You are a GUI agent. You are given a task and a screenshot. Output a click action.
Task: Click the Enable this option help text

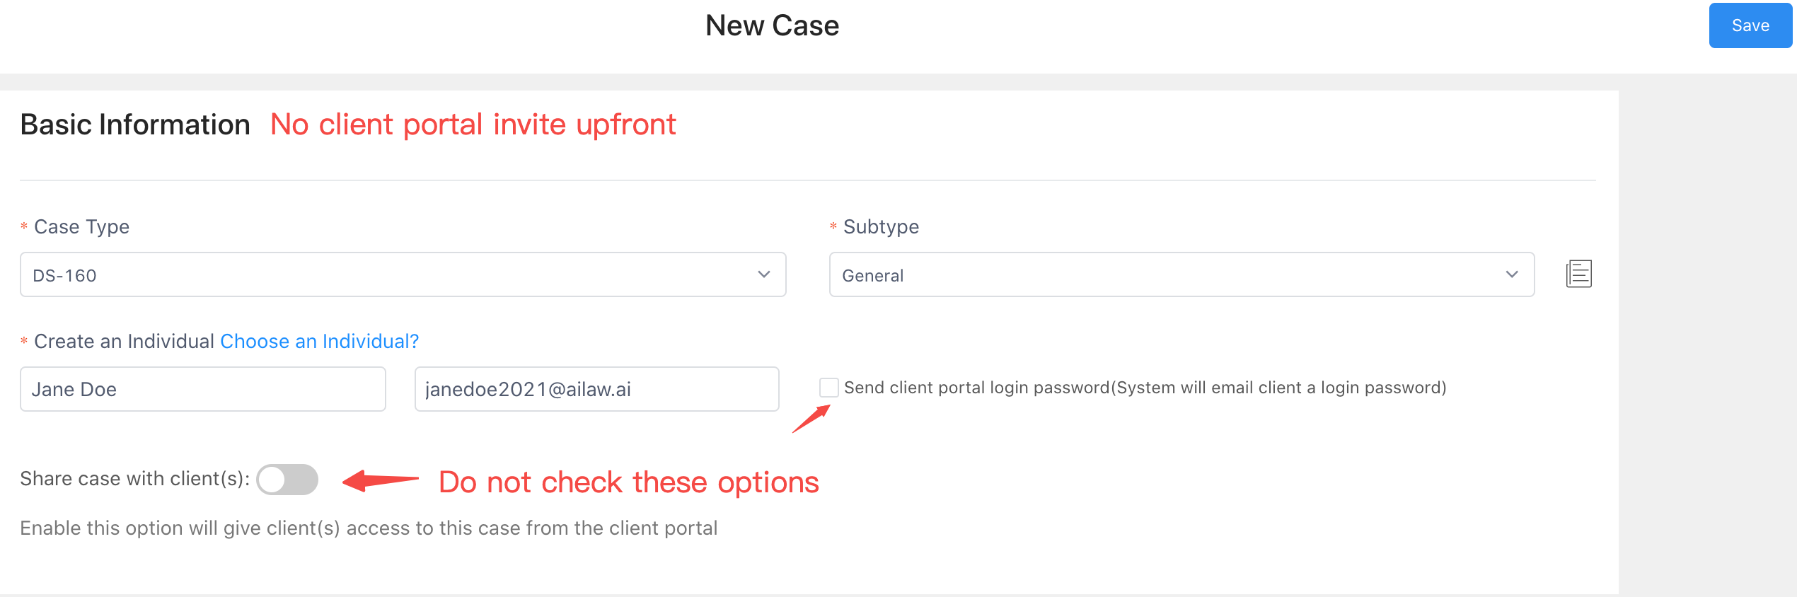(x=369, y=528)
